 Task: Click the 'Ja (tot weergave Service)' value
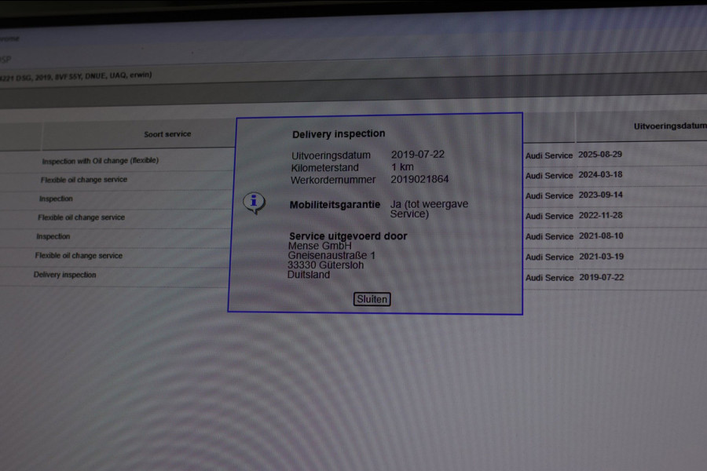tap(429, 209)
